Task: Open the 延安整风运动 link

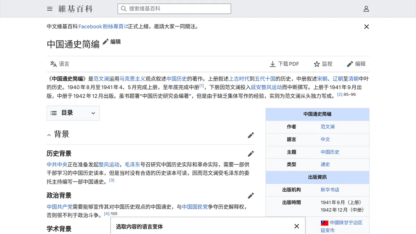Action: pyautogui.click(x=267, y=87)
